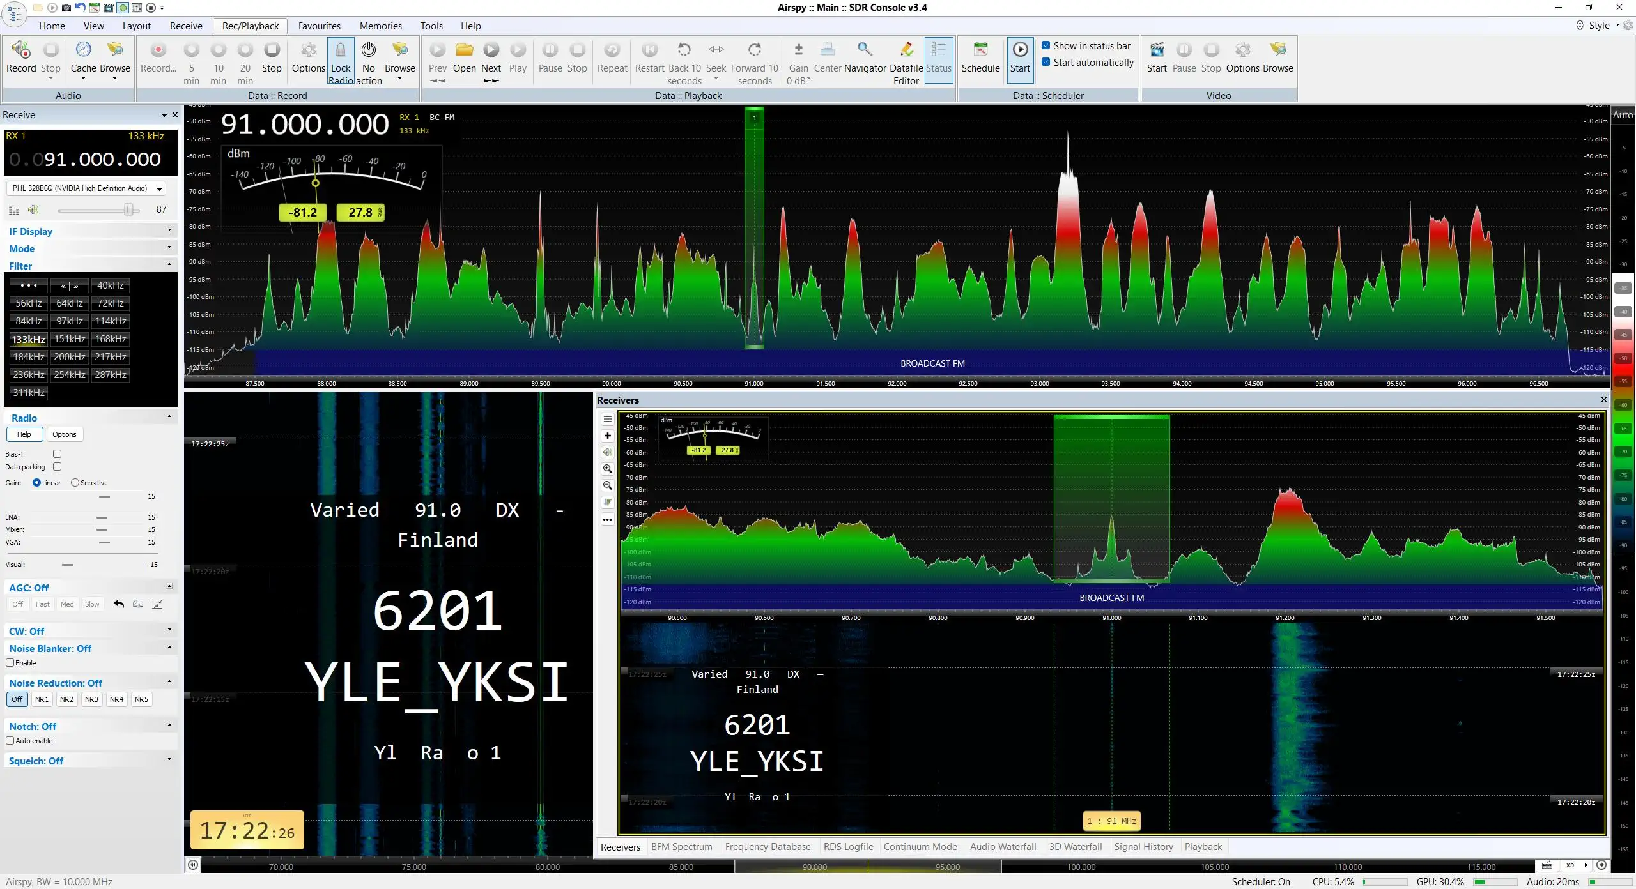The width and height of the screenshot is (1636, 889).
Task: Click the Audio Record icon
Action: coord(21,50)
